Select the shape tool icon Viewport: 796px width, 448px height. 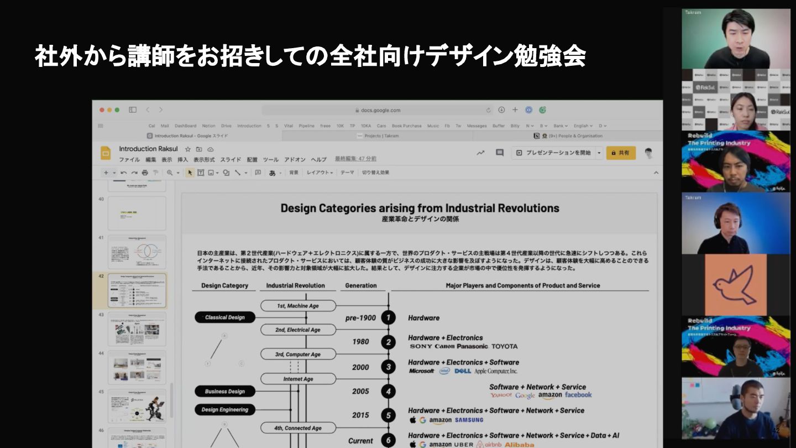coord(226,173)
